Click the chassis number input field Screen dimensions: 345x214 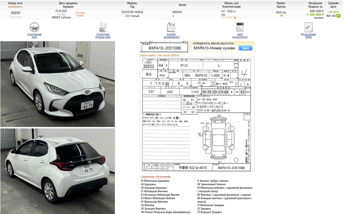[x=215, y=48]
